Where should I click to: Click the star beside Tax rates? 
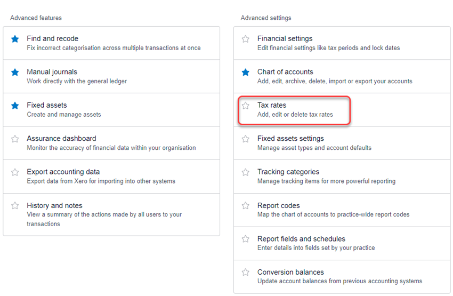(246, 106)
